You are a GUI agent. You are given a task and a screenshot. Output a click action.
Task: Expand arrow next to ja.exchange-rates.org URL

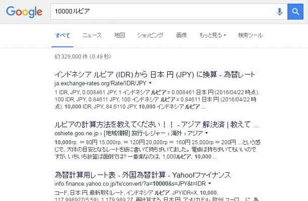pyautogui.click(x=150, y=83)
